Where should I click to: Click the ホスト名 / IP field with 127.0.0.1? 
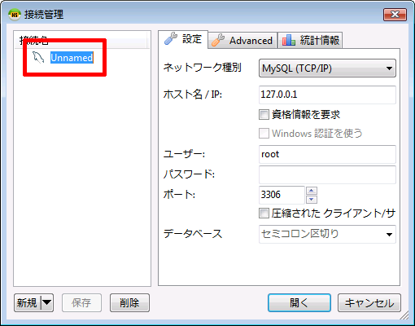click(327, 95)
